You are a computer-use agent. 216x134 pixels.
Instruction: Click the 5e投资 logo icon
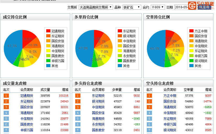point(192,5)
